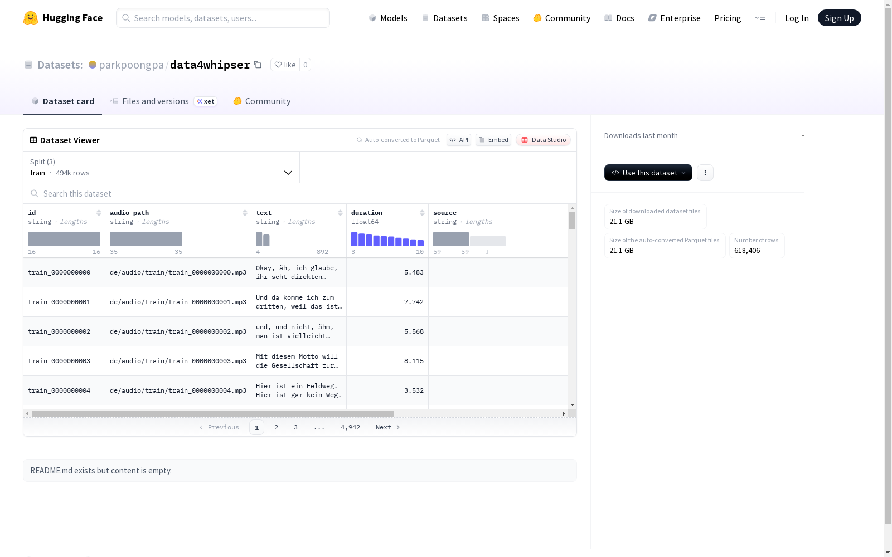Image resolution: width=892 pixels, height=557 pixels.
Task: Click the parkpoongpa user avatar
Action: pos(93,65)
